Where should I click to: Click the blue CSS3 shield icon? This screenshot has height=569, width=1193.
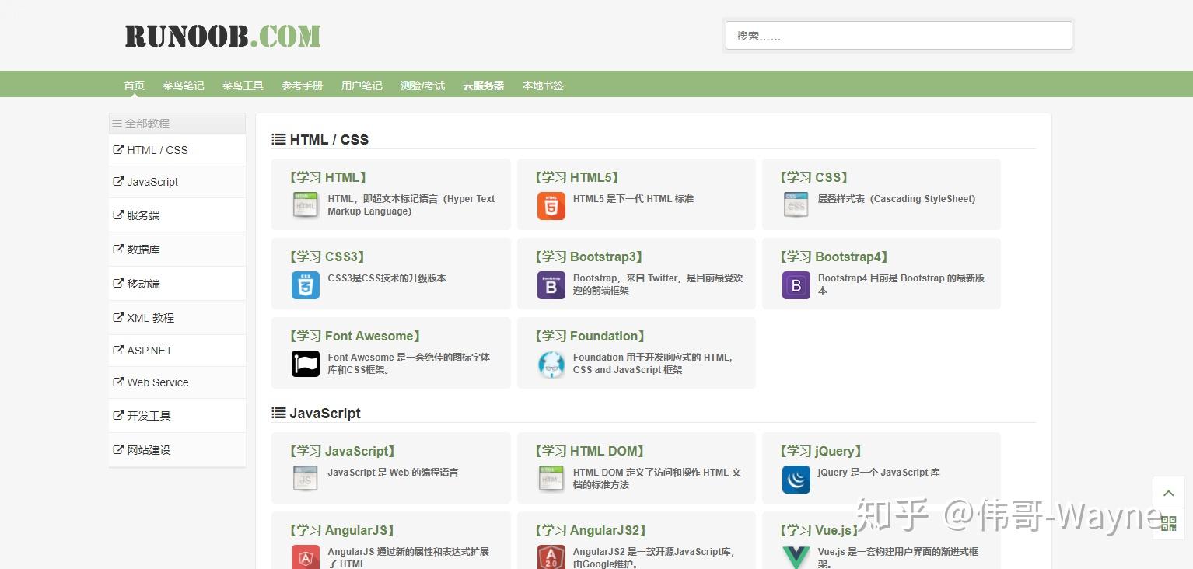[x=306, y=285]
